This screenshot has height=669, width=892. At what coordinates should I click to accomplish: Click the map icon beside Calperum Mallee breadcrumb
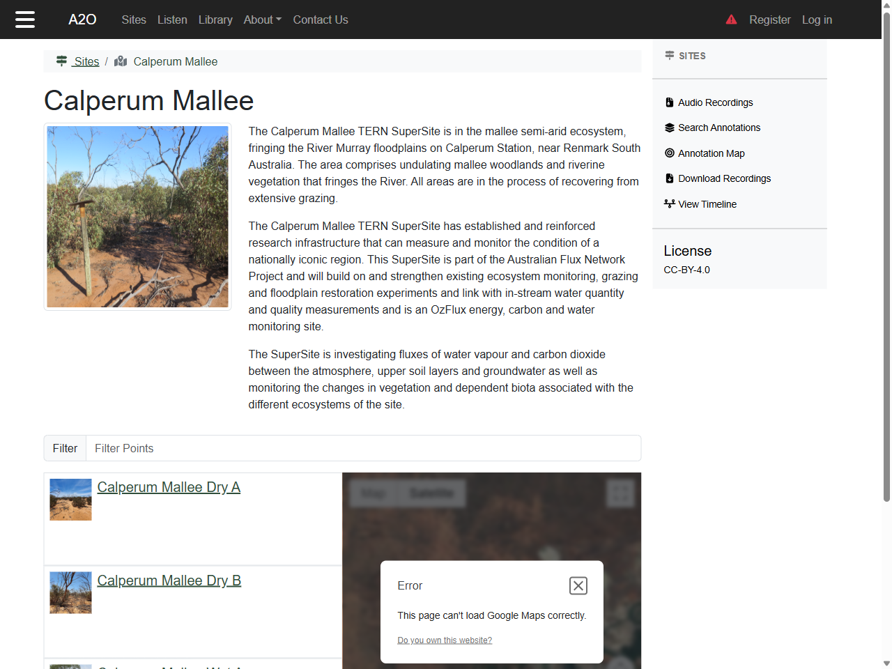(121, 61)
